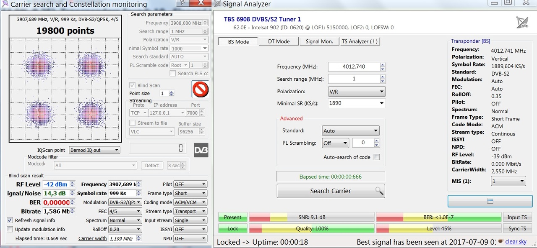Click the Quality 100% meter bar
The image size is (537, 248).
pyautogui.click(x=311, y=228)
